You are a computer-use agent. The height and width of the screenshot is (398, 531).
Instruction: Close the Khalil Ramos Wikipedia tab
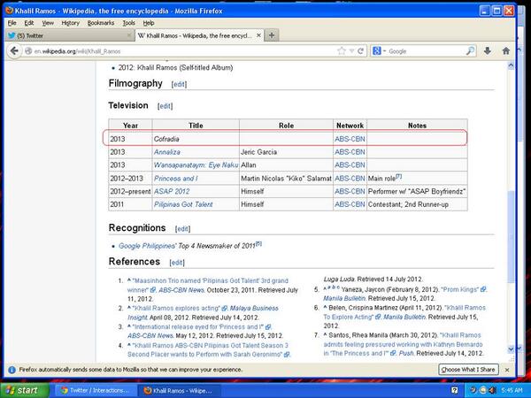pyautogui.click(x=258, y=35)
